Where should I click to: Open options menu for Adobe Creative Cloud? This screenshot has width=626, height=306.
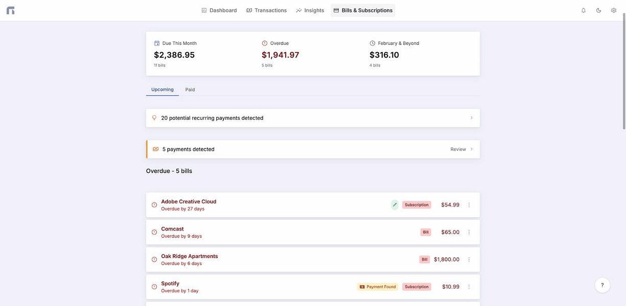click(469, 205)
